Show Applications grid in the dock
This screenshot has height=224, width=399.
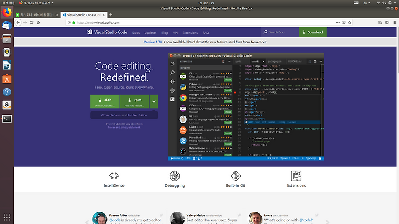7,217
